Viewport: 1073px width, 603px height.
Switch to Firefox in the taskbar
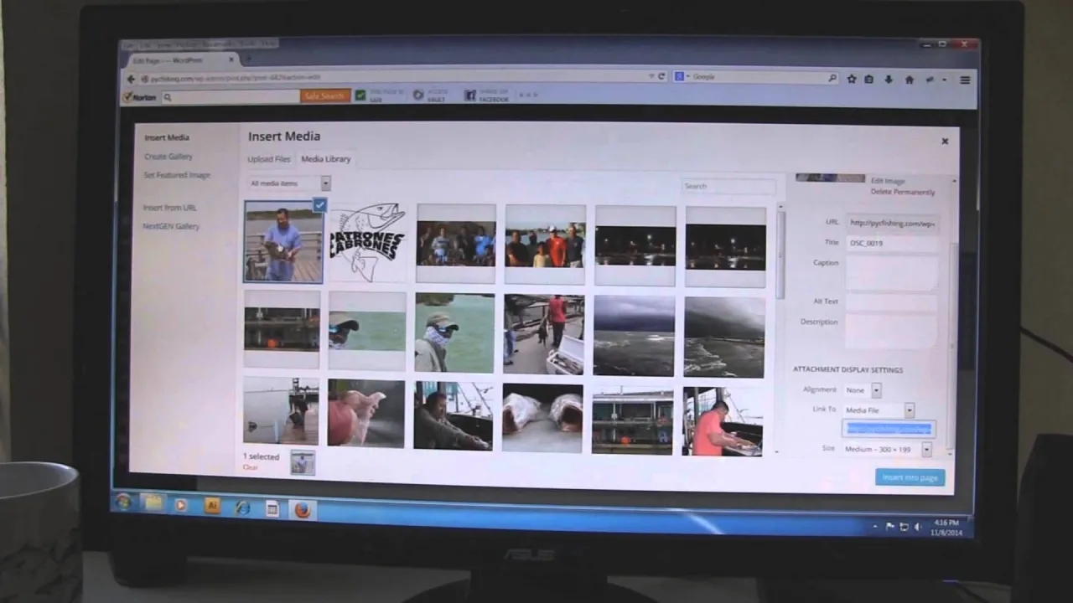302,509
